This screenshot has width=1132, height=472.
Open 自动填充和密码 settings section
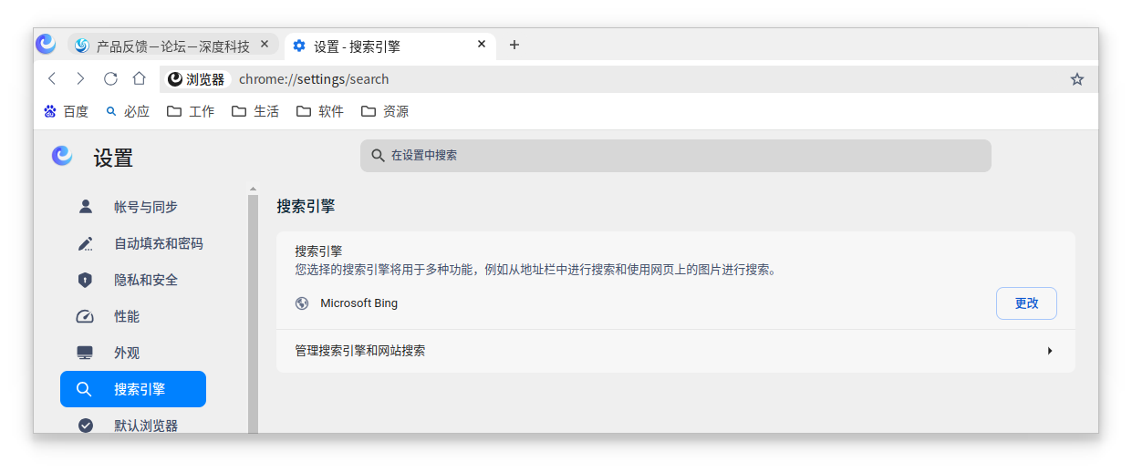133,243
